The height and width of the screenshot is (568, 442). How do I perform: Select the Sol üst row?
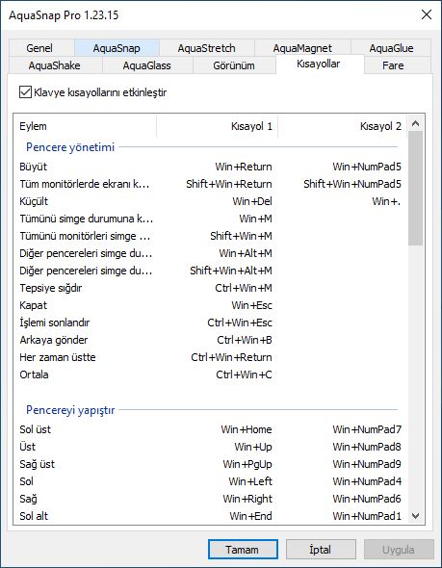coord(210,429)
